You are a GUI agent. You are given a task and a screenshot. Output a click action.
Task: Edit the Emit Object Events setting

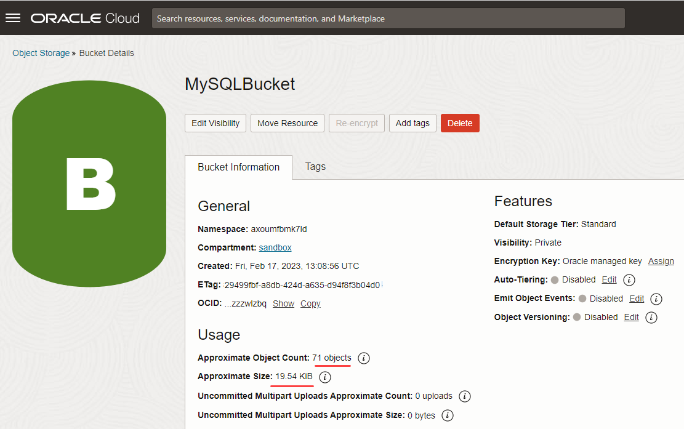point(637,299)
